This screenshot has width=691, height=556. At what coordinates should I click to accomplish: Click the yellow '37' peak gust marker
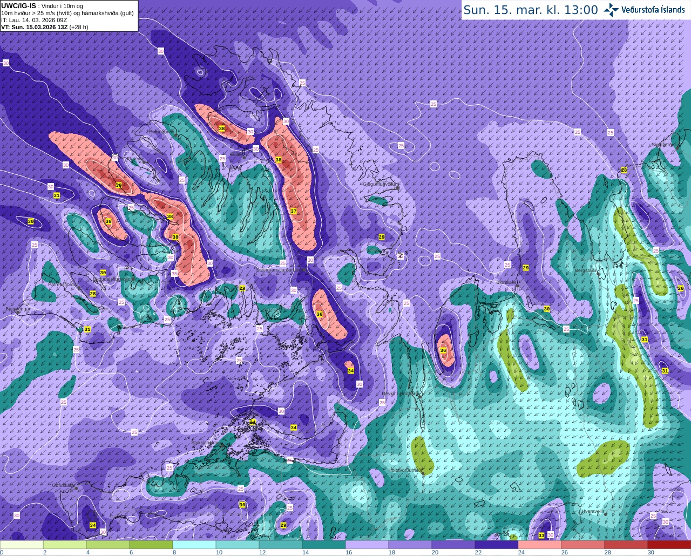click(294, 211)
